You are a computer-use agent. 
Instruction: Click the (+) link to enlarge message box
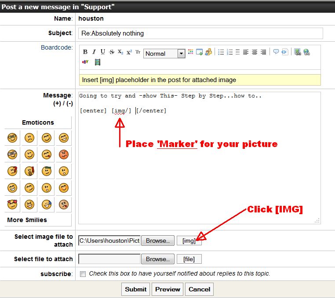[56, 104]
